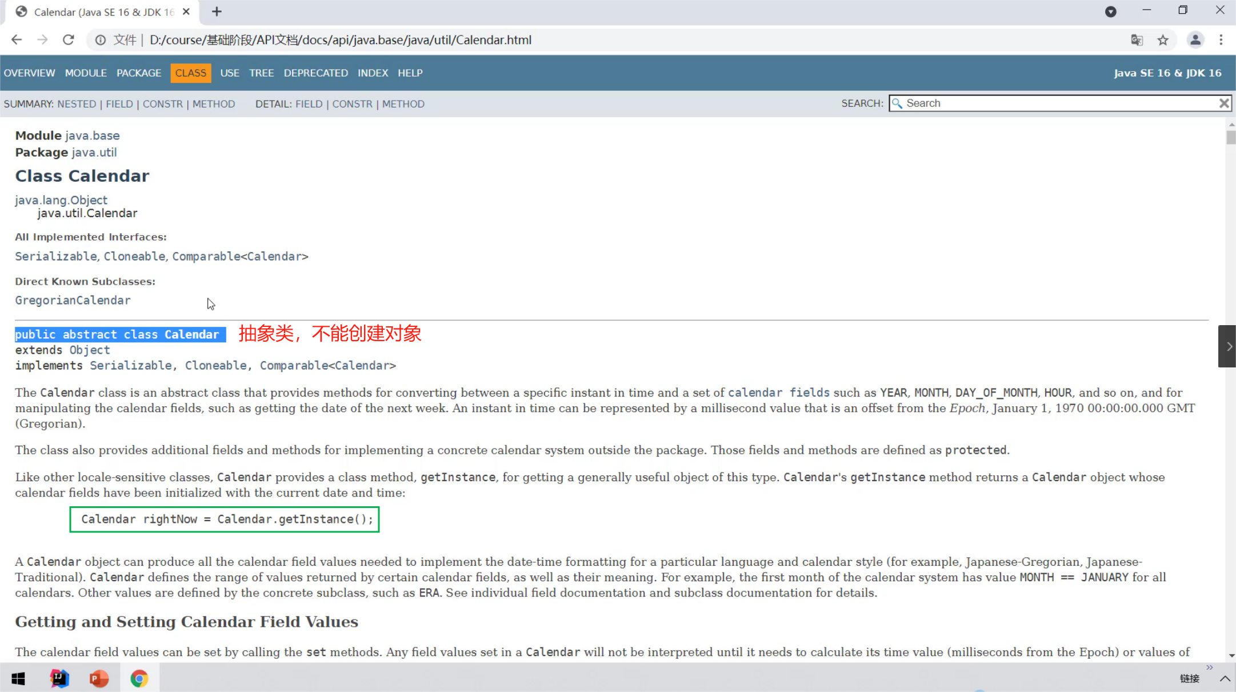Show hidden system tray icons chevron

(x=1225, y=679)
